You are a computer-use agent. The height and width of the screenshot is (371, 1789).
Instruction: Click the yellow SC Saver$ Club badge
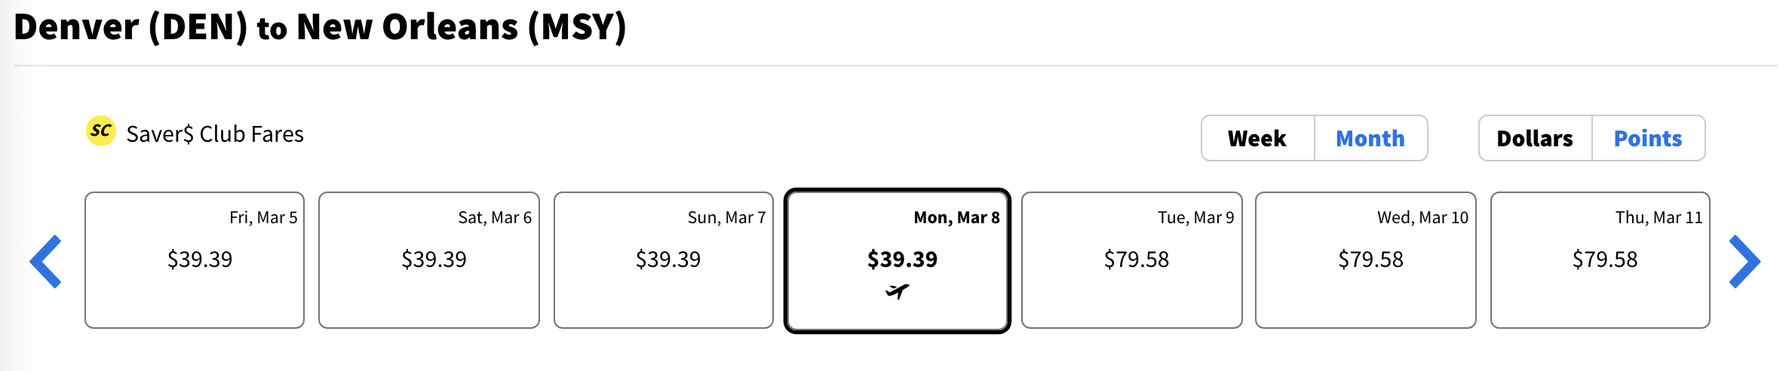coord(100,131)
